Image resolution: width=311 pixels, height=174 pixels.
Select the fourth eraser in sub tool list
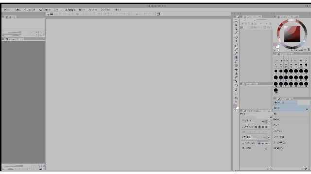point(291,125)
